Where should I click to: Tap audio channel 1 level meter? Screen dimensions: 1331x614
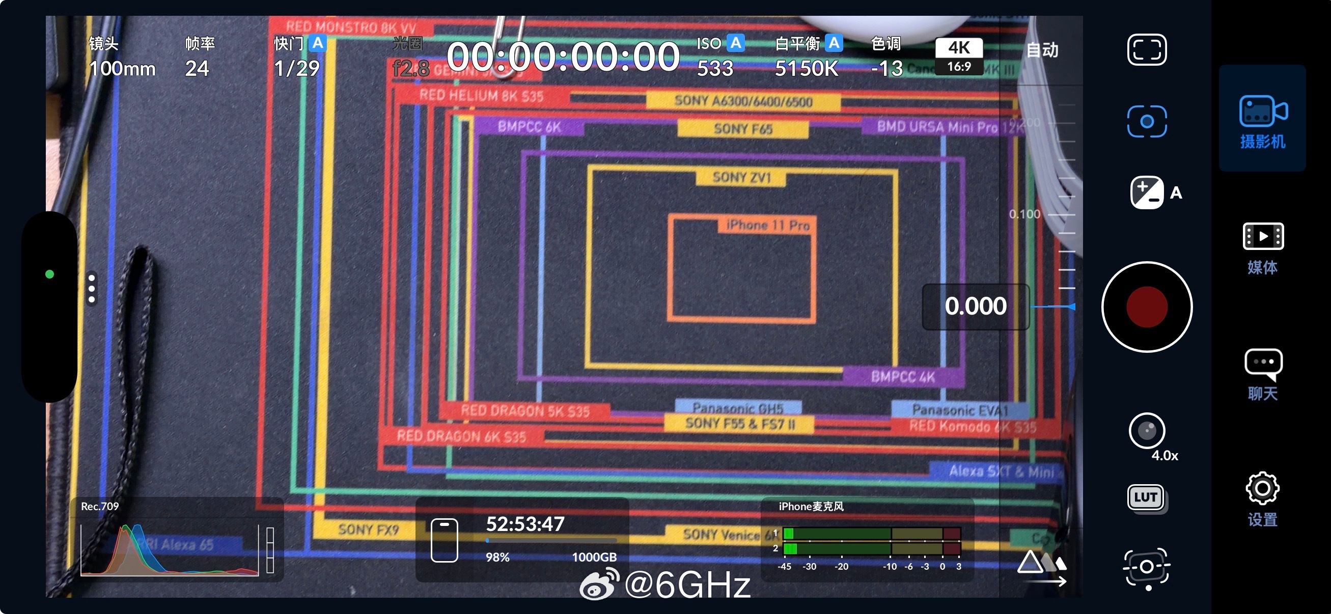point(871,533)
